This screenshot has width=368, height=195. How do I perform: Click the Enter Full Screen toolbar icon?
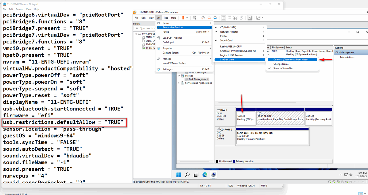point(235,18)
